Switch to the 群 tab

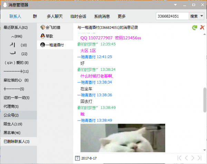click(35, 16)
